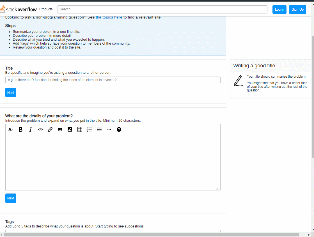314x237 pixels.
Task: Click the 'Title' section label
Action: pyautogui.click(x=9, y=68)
